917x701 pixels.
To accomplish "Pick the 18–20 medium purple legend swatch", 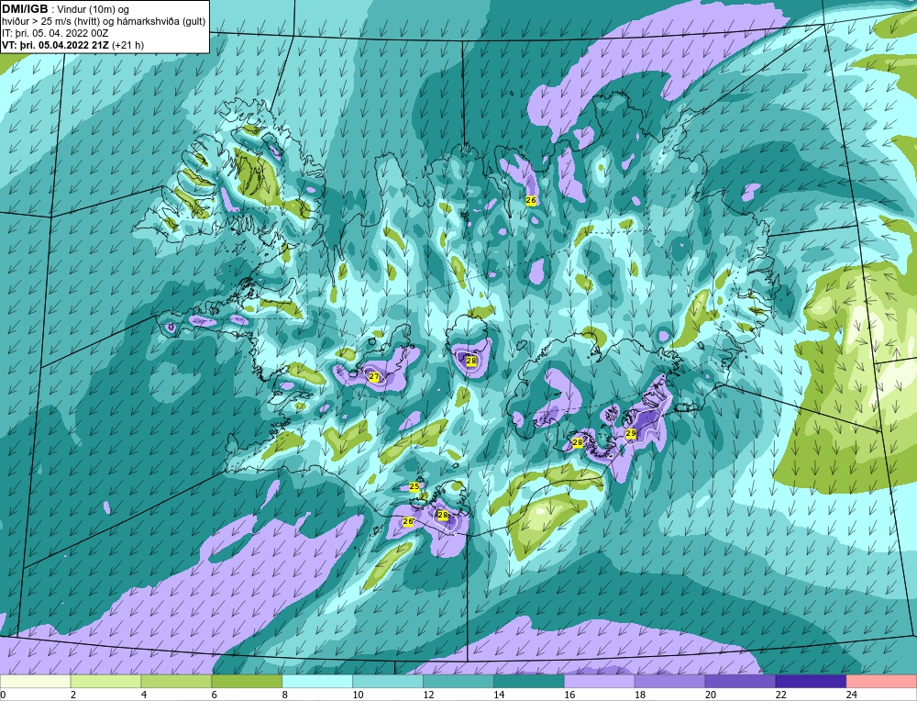I will point(669,682).
